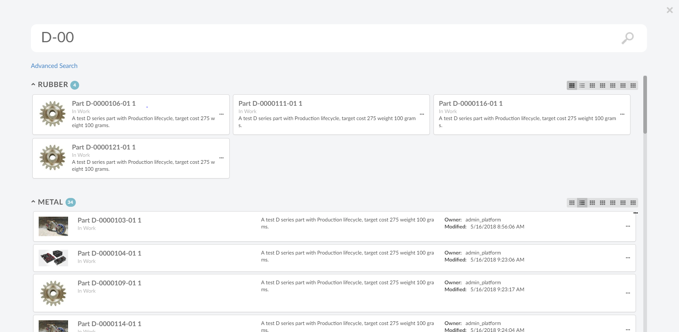The height and width of the screenshot is (332, 679).
Task: Click the magnifier search icon
Action: [x=627, y=38]
